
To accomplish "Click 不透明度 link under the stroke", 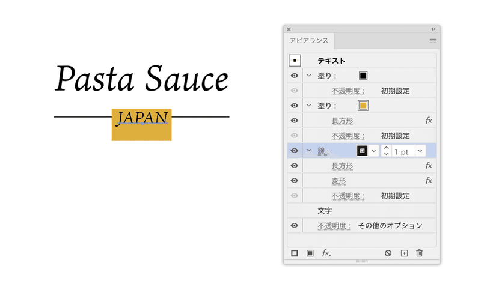I will click(348, 196).
